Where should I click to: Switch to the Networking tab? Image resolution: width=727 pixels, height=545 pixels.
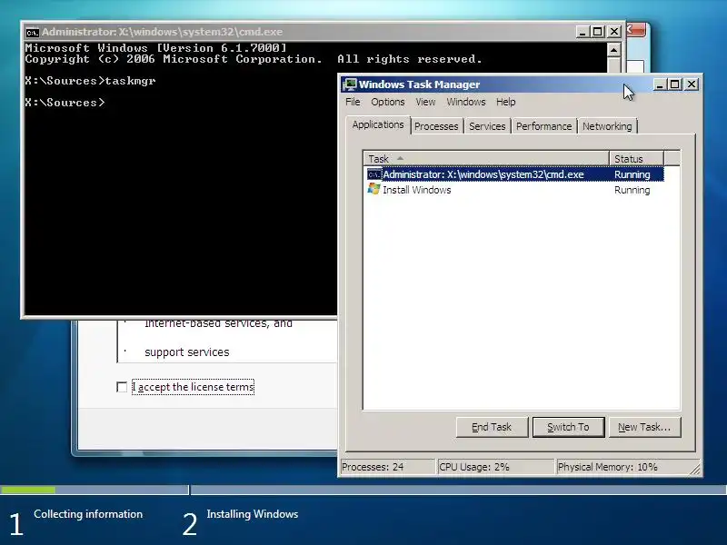pyautogui.click(x=607, y=126)
